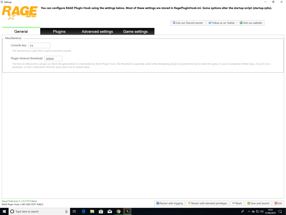286x215 pixels.
Task: Click the shield icon on Restart with elevated privileges
Action: [189, 203]
